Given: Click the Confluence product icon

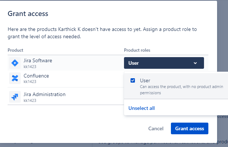Looking at the screenshot, I should coord(15,78).
